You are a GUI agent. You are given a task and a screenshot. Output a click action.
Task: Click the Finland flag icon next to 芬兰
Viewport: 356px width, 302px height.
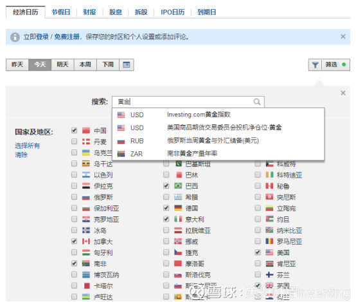269,275
